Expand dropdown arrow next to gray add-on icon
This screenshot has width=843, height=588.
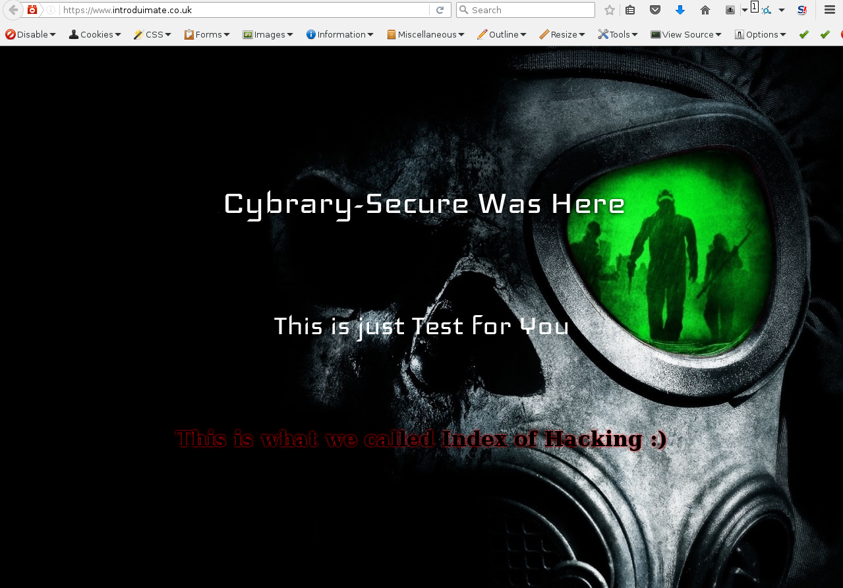click(x=745, y=10)
